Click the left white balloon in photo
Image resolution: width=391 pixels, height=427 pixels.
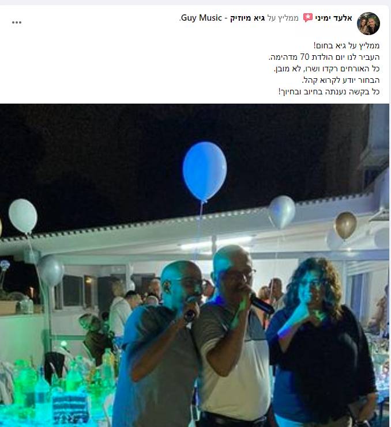point(23,216)
